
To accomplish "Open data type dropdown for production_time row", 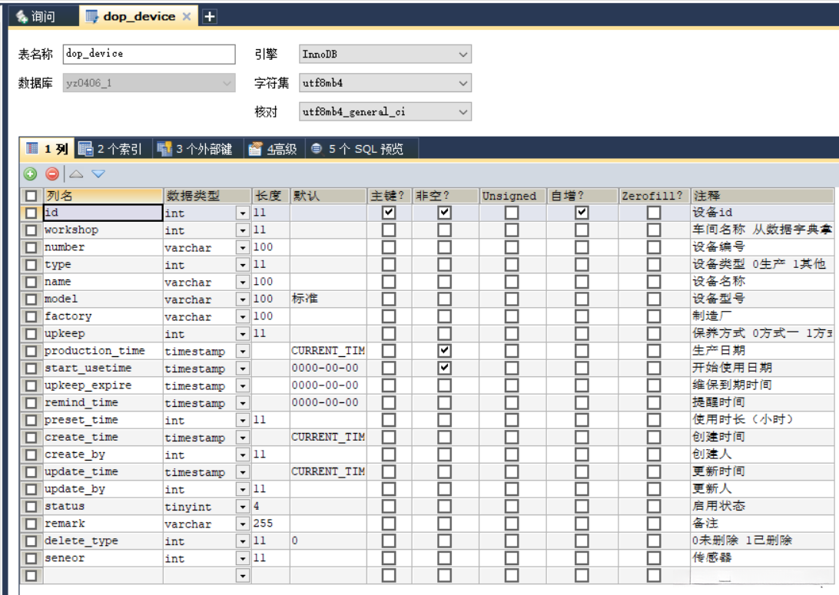I will click(243, 351).
